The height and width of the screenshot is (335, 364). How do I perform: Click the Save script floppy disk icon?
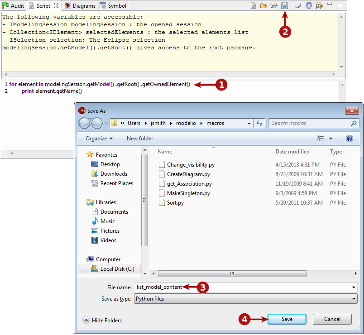click(x=284, y=6)
